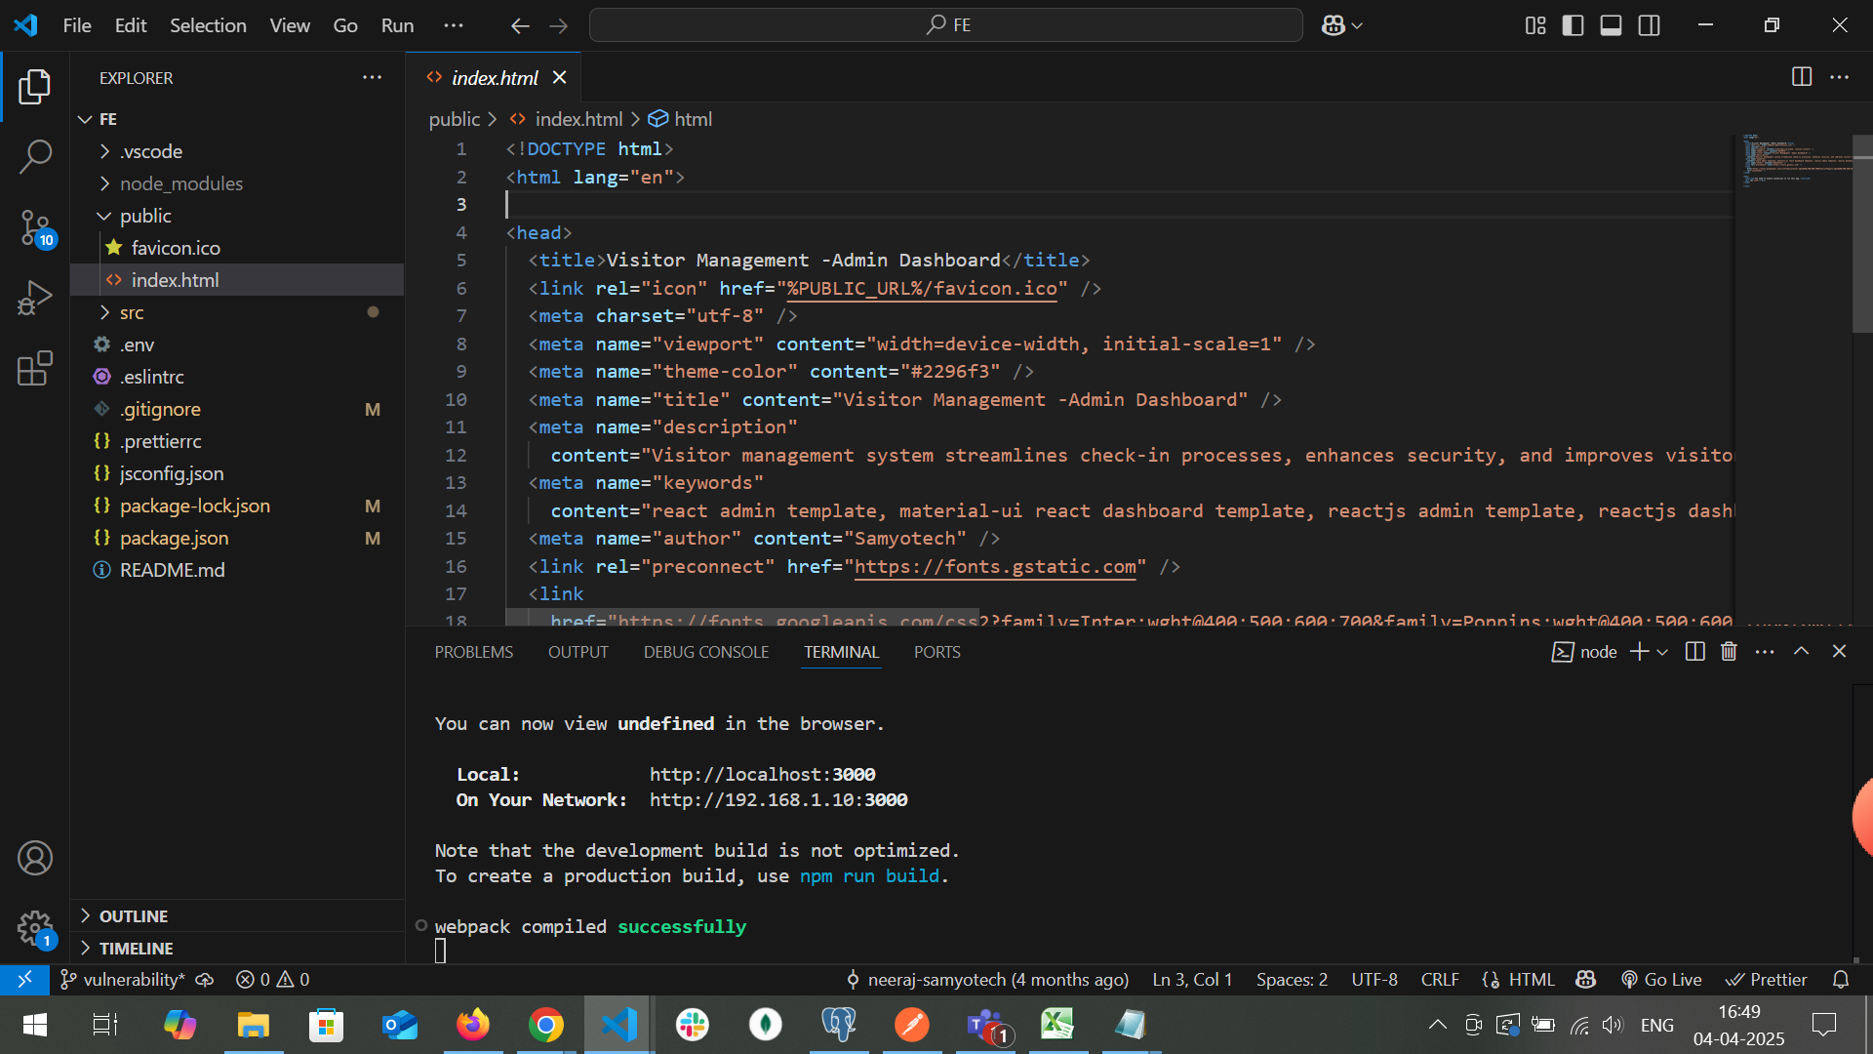Open the Run and Debug view
This screenshot has height=1054, width=1873.
coord(35,298)
